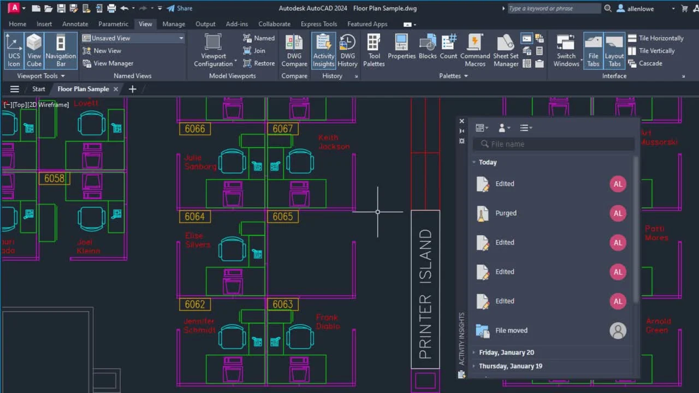Switch to the Annotate ribbon tab
The image size is (699, 393).
75,24
